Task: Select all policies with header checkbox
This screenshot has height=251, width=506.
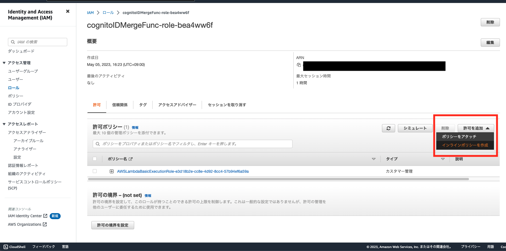Action: click(x=95, y=159)
